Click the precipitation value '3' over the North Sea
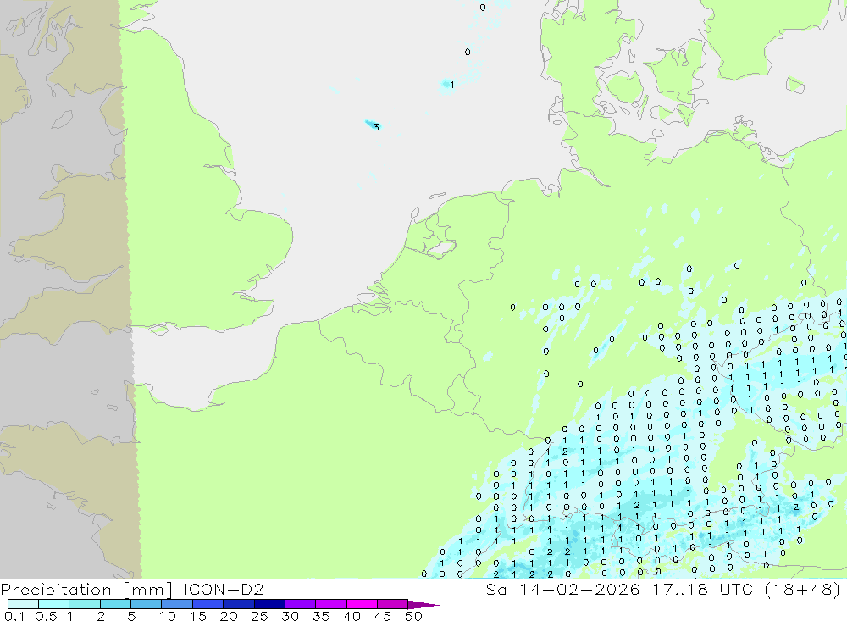The width and height of the screenshot is (847, 621). pos(376,128)
